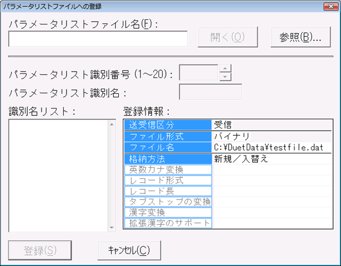Increase the 識別番号 with up spinner arrow
This screenshot has width=341, height=266.
pyautogui.click(x=225, y=69)
